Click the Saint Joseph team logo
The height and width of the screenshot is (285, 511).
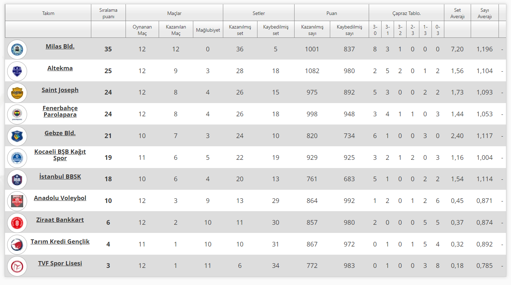click(17, 93)
